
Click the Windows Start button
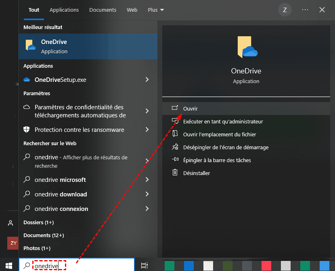[x=9, y=266]
